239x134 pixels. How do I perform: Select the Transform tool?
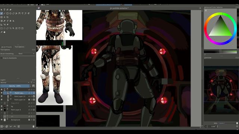(x=1, y=17)
